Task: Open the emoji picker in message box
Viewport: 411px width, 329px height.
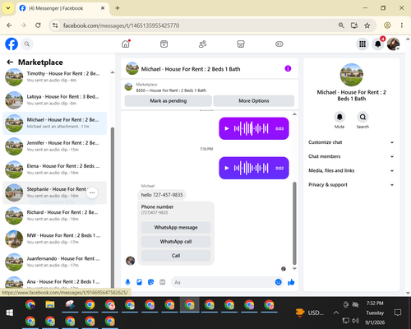Action: coord(278,282)
